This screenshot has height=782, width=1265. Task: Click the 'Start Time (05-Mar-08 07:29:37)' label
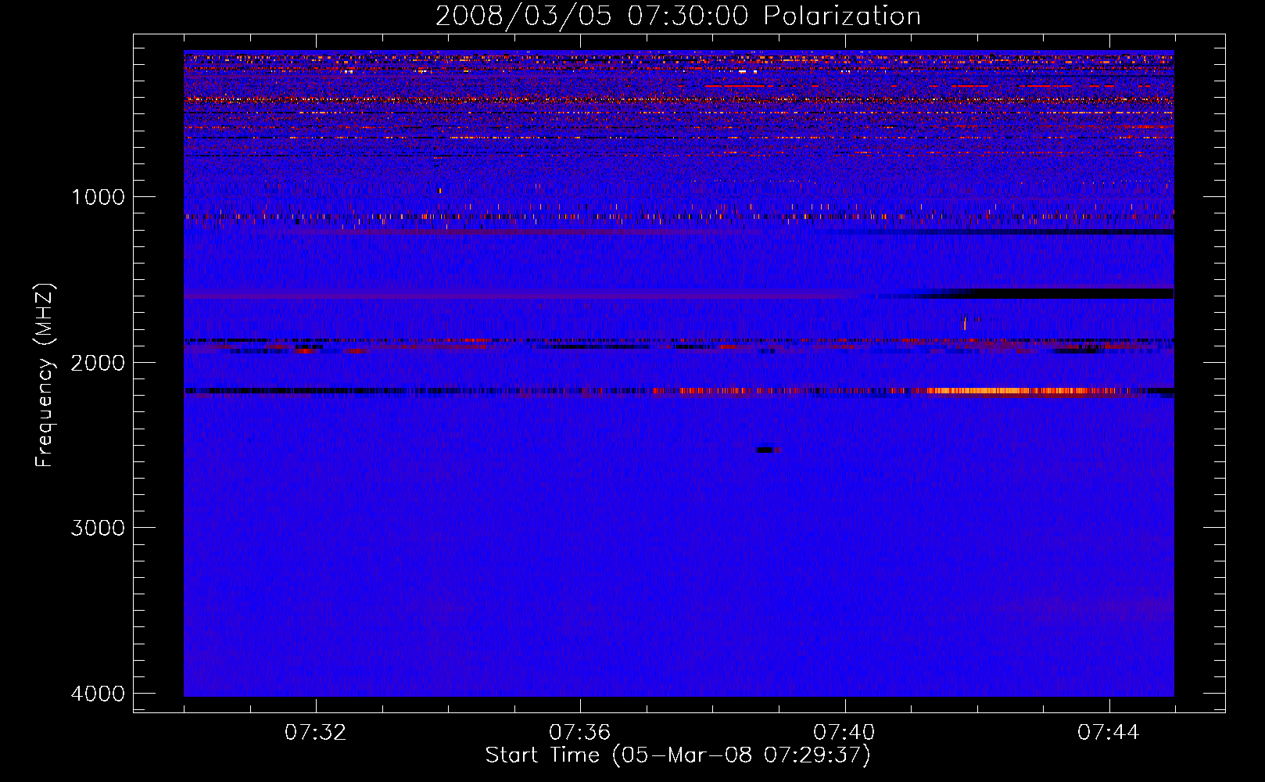(678, 755)
